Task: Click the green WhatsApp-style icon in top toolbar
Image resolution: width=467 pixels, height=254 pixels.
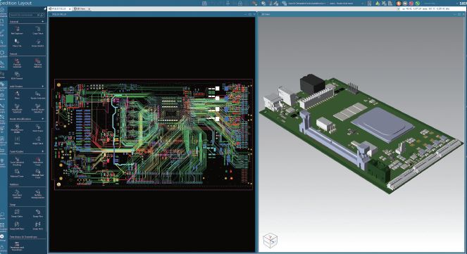Action: point(418,4)
